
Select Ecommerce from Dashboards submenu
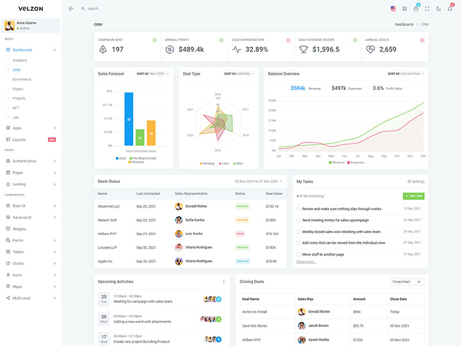(22, 79)
